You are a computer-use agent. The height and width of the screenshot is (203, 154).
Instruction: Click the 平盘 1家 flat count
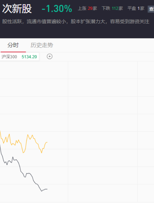click(136, 8)
